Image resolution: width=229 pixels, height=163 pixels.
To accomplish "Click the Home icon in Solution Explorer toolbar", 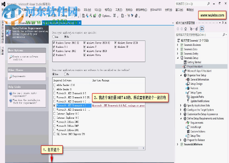I will 186,29.
